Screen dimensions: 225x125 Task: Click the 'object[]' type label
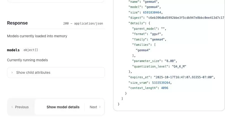tap(31, 50)
